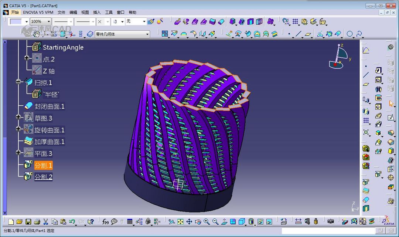Click the Circle tool icon
Image resolution: width=399 pixels, height=237 pixels.
350,34
